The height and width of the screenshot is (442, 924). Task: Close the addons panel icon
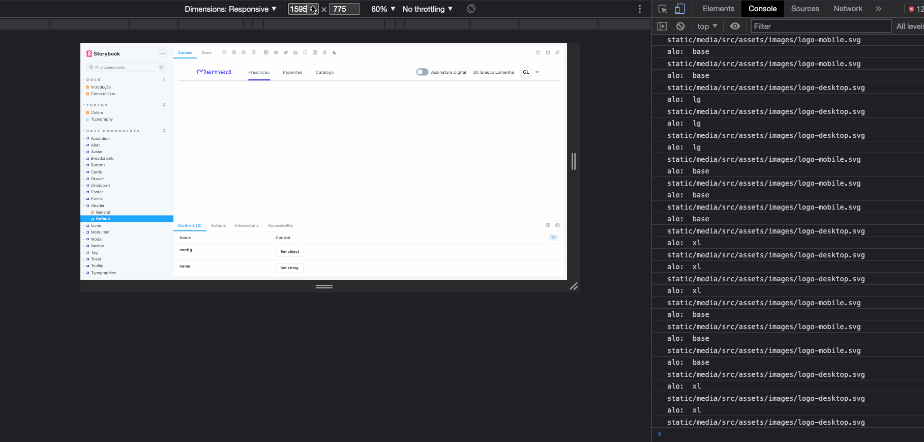pyautogui.click(x=557, y=225)
